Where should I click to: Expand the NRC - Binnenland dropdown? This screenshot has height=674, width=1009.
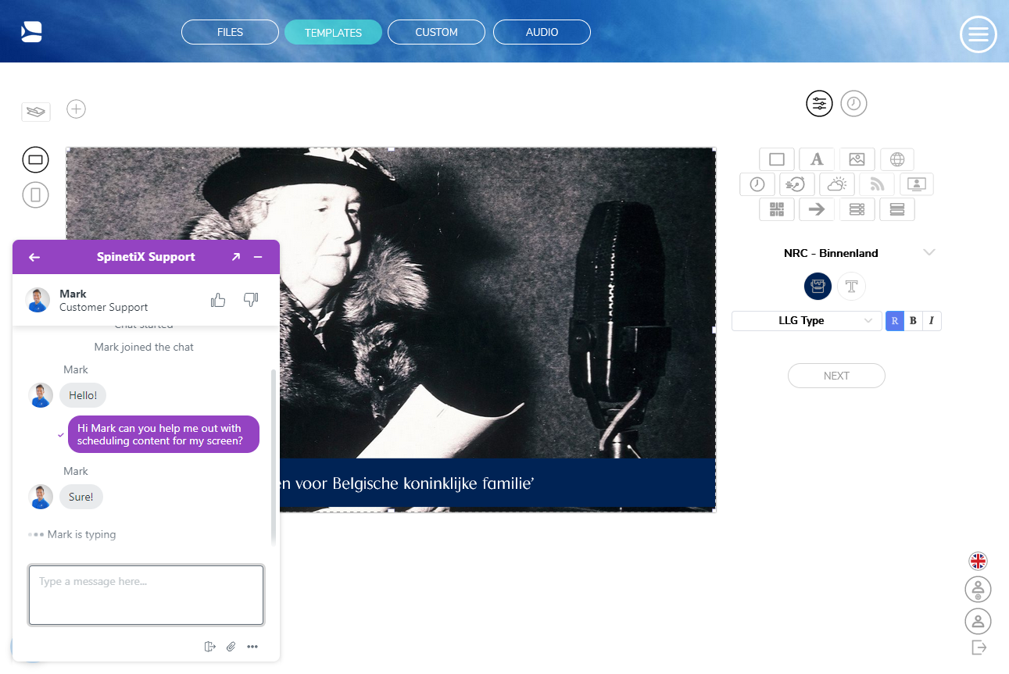tap(929, 251)
